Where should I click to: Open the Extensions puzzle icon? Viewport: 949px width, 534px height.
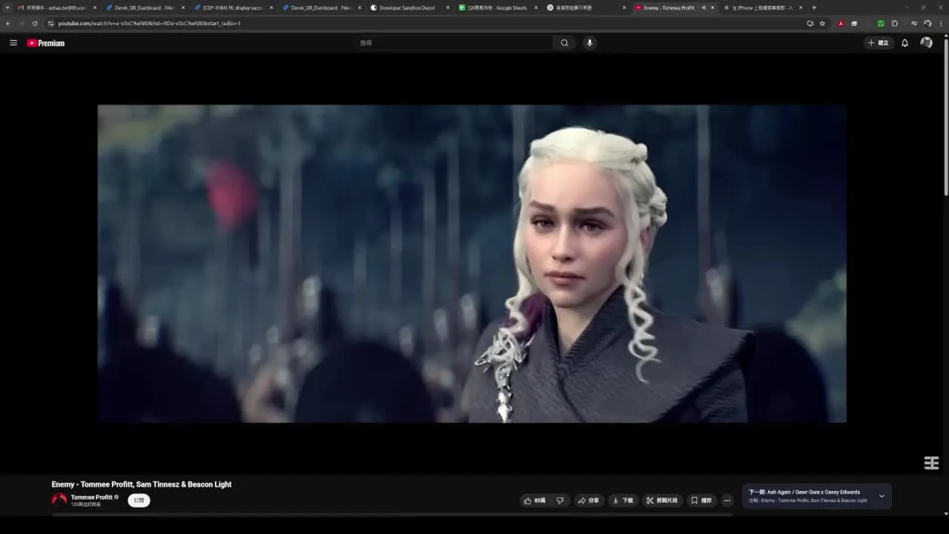pyautogui.click(x=894, y=23)
